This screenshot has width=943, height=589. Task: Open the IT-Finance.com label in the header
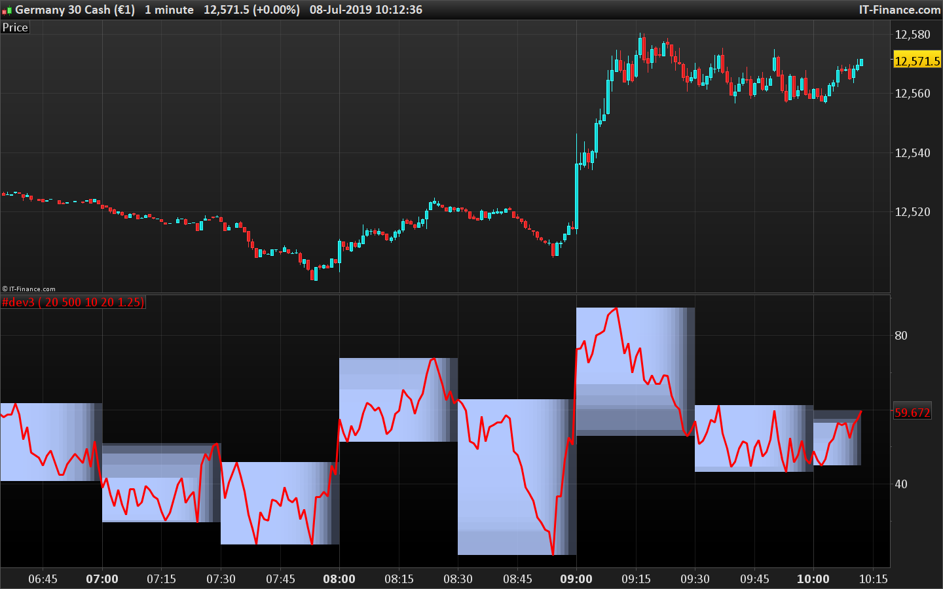[x=900, y=10]
